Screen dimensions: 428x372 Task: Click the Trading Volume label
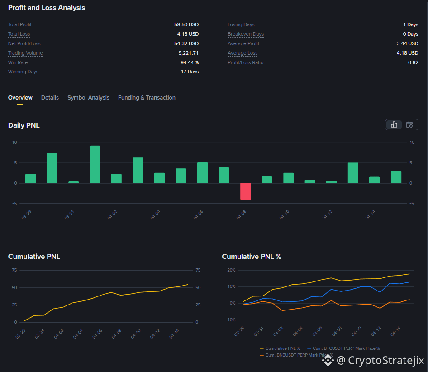click(x=25, y=53)
